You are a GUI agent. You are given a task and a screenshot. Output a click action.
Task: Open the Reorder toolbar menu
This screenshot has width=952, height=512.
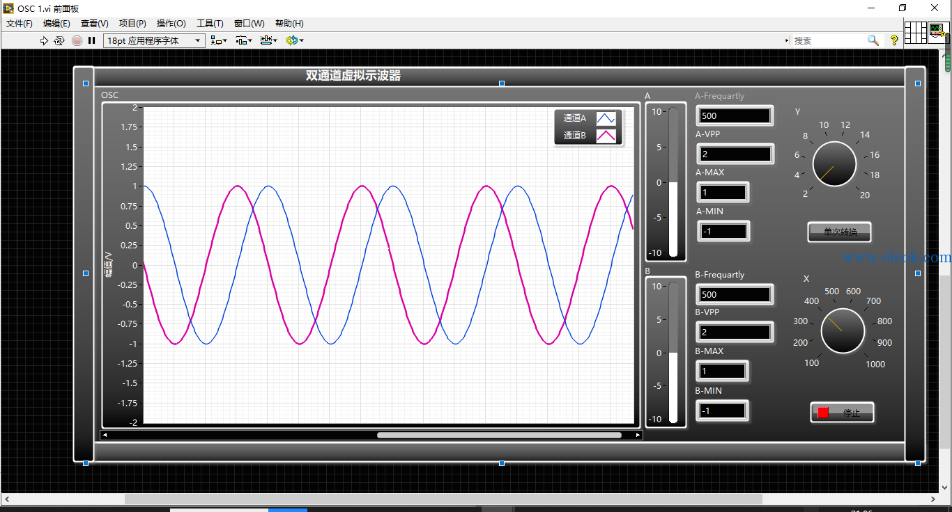294,41
